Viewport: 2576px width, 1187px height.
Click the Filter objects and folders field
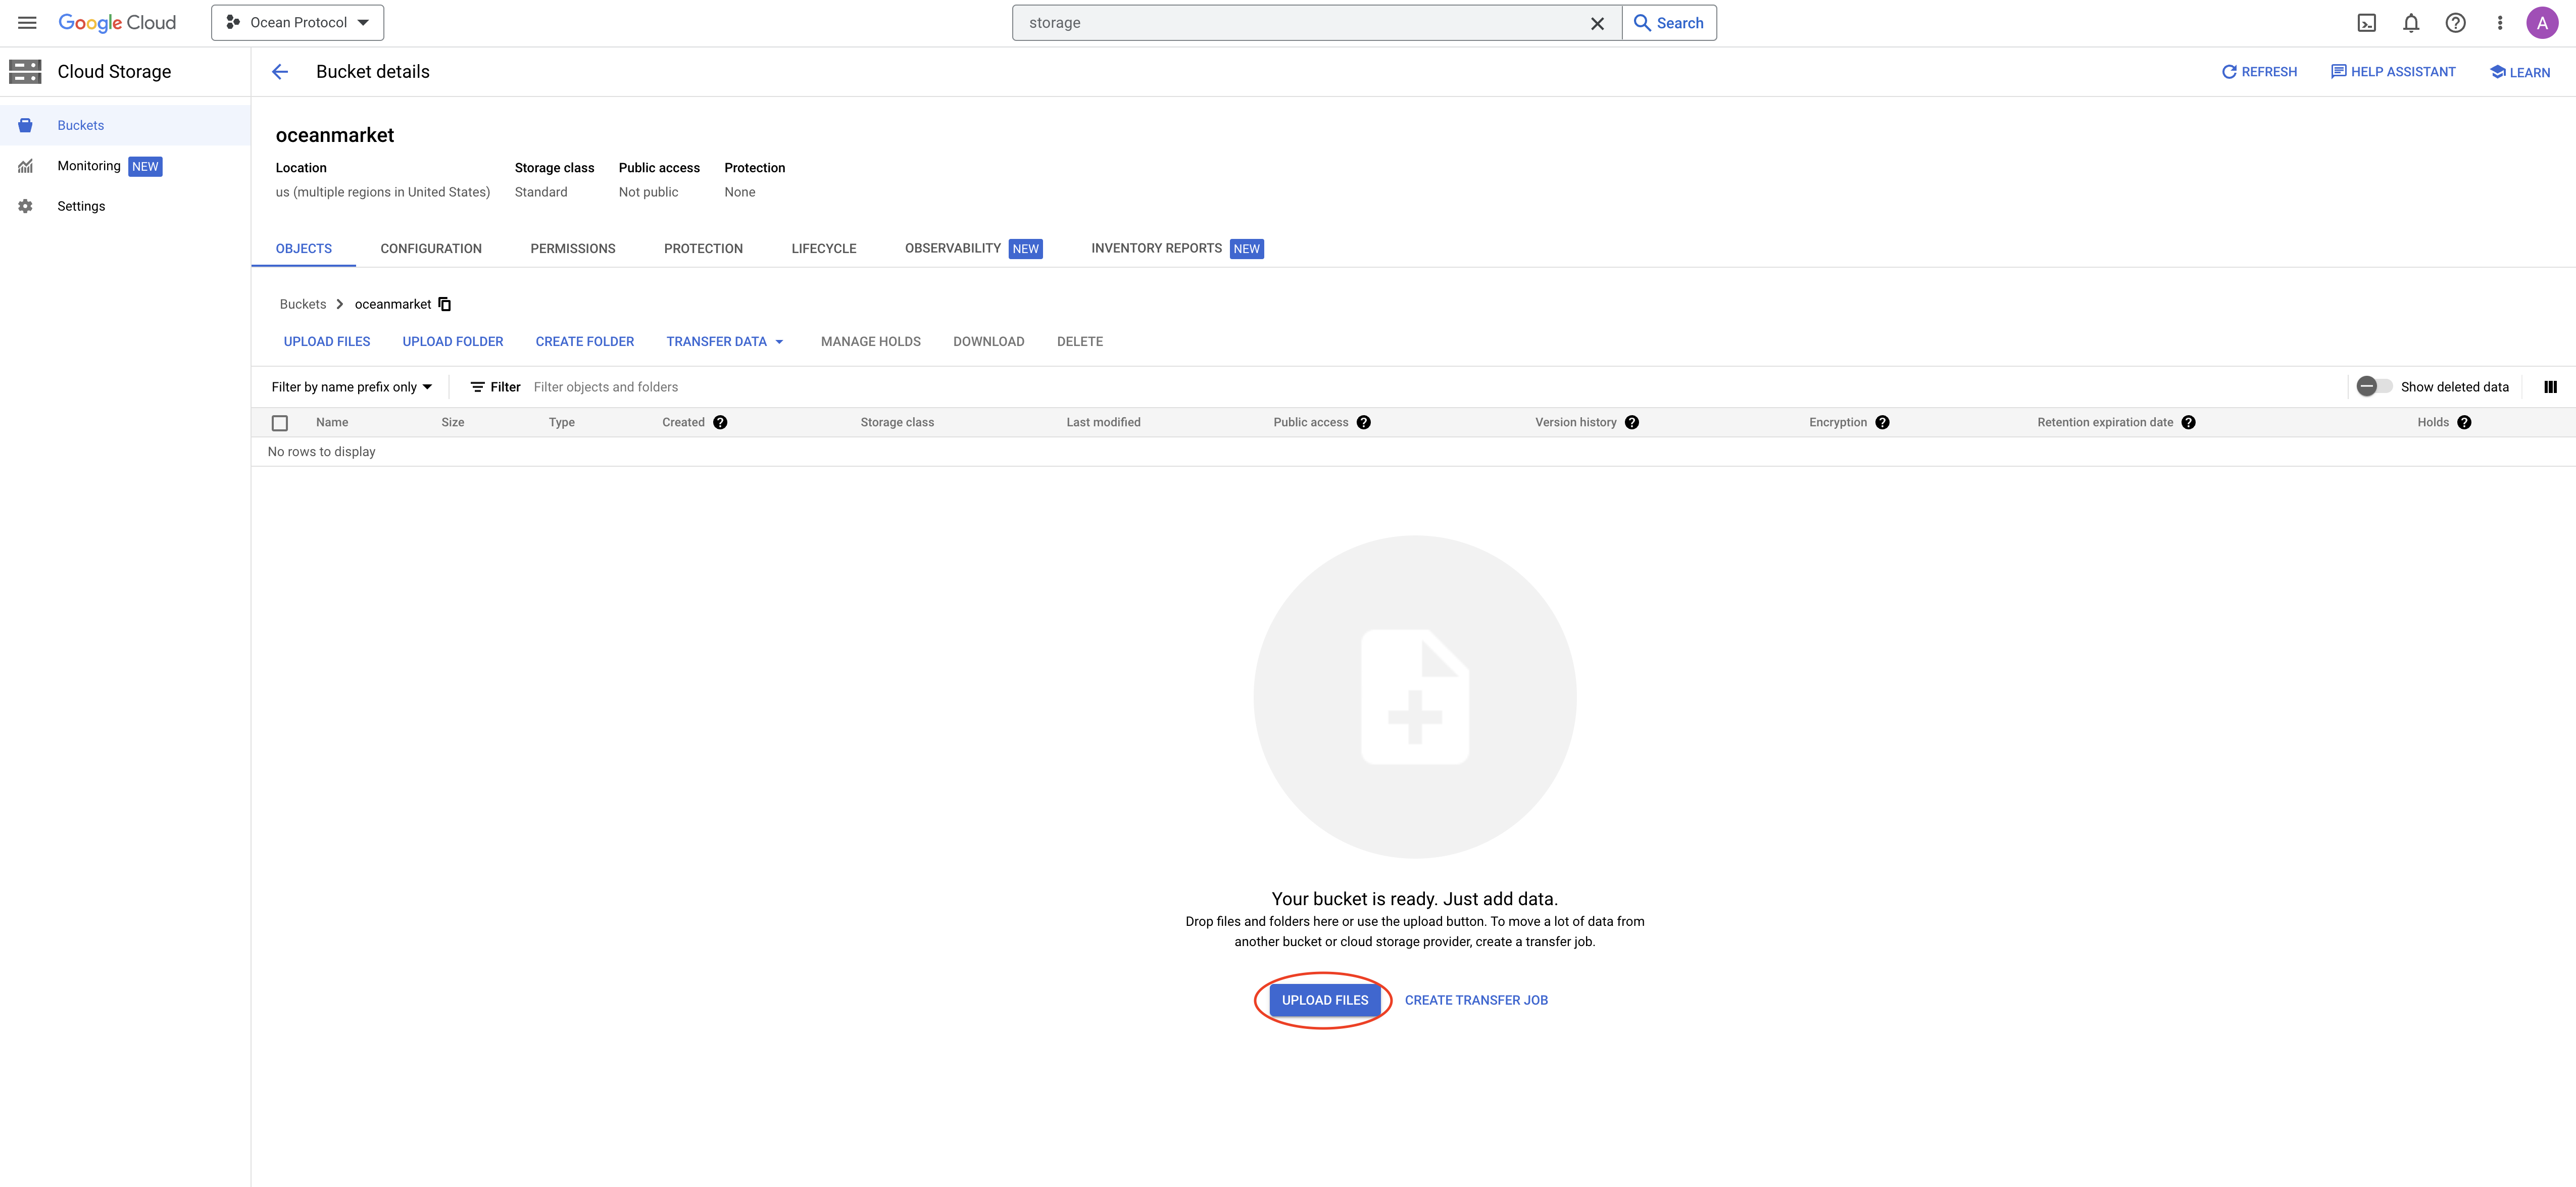606,387
